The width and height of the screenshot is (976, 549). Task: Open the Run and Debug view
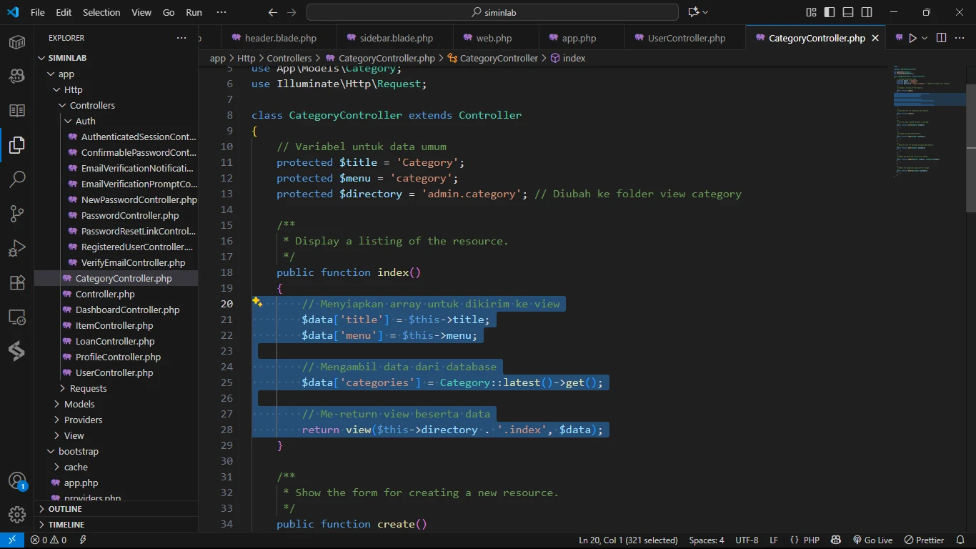(x=17, y=248)
